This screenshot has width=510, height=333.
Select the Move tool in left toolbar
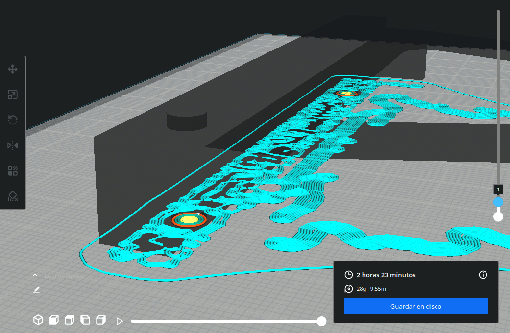click(x=13, y=69)
